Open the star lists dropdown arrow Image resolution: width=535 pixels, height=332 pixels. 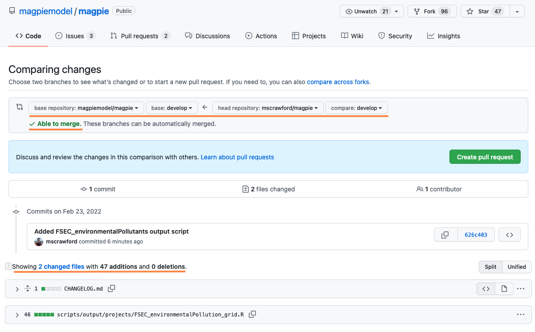click(517, 12)
